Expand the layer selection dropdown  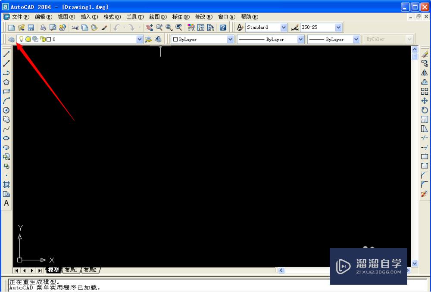click(x=139, y=39)
